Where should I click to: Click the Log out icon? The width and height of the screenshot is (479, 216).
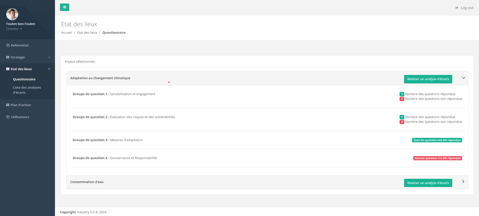[457, 8]
